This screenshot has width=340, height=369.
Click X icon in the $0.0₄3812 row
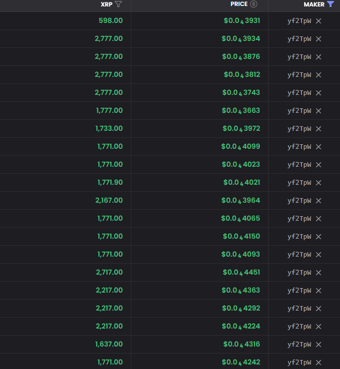pos(319,75)
